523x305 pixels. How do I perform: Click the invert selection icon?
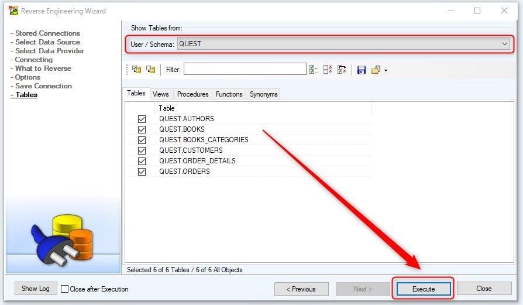click(x=342, y=70)
